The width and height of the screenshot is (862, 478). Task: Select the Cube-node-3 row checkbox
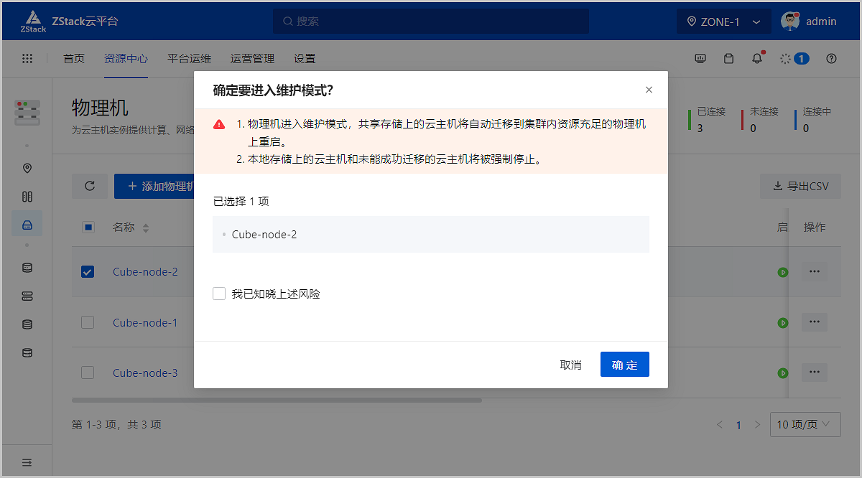tap(88, 372)
